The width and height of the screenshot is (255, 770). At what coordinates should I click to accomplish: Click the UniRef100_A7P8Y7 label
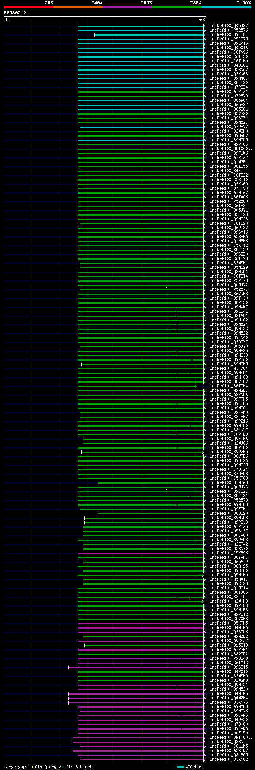229,127
